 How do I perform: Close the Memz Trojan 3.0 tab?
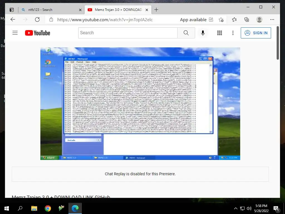pyautogui.click(x=147, y=10)
